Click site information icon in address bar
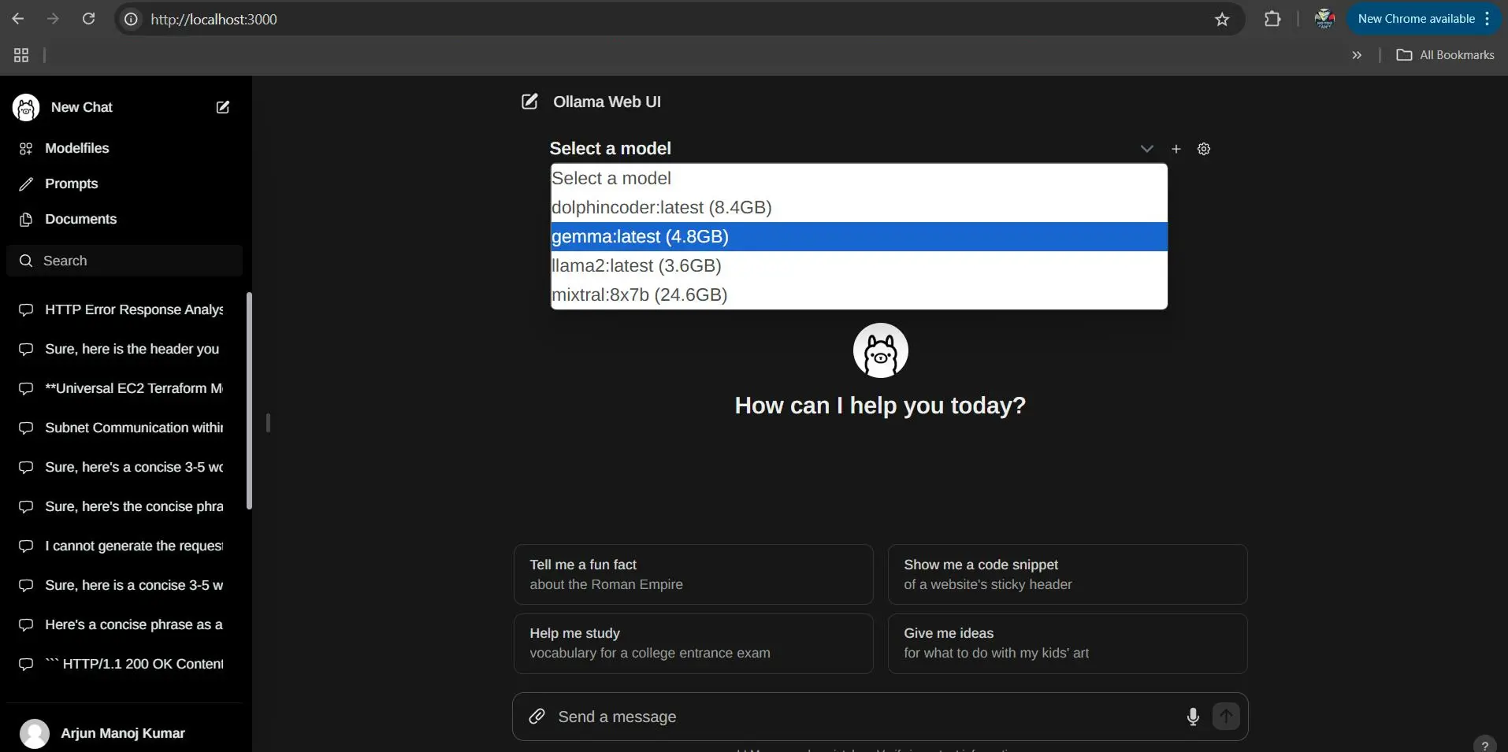 point(132,19)
